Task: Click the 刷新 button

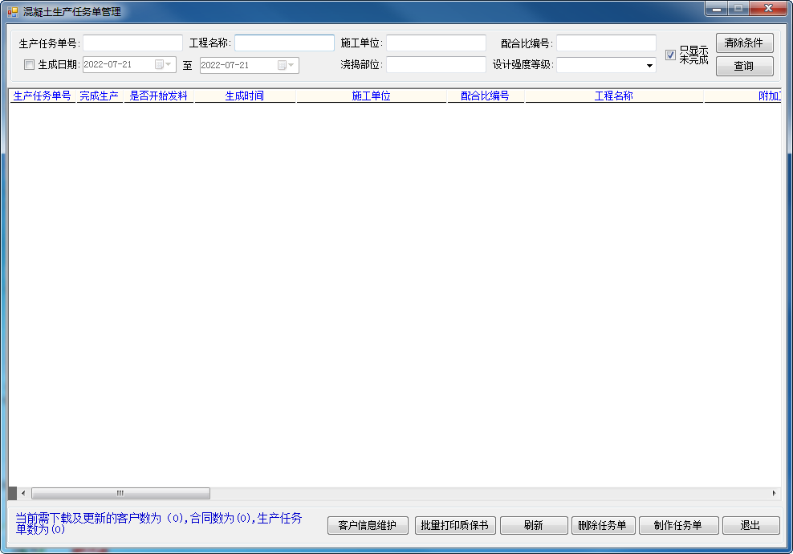Action: tap(534, 526)
